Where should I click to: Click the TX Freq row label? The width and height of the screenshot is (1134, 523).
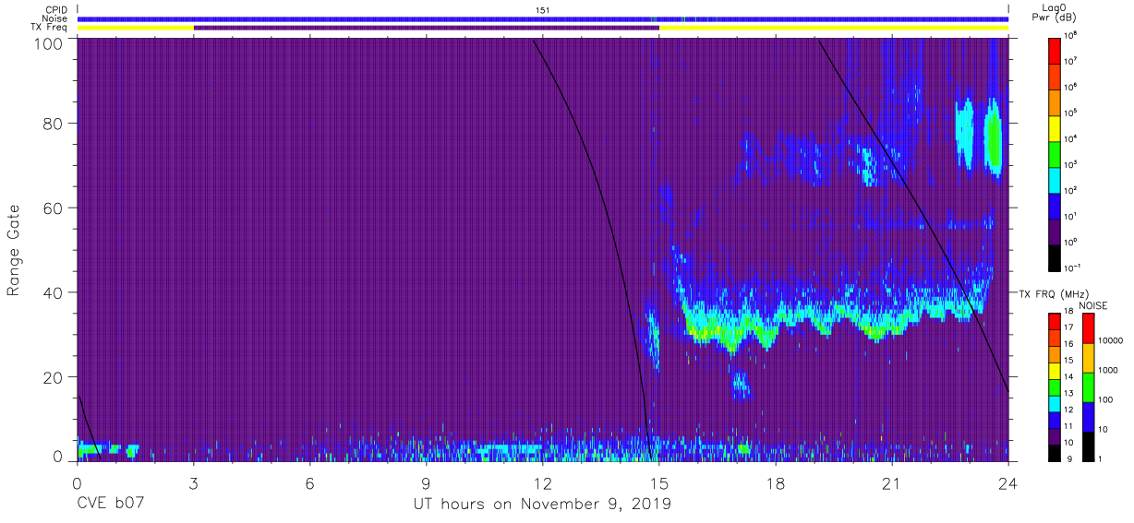point(51,28)
